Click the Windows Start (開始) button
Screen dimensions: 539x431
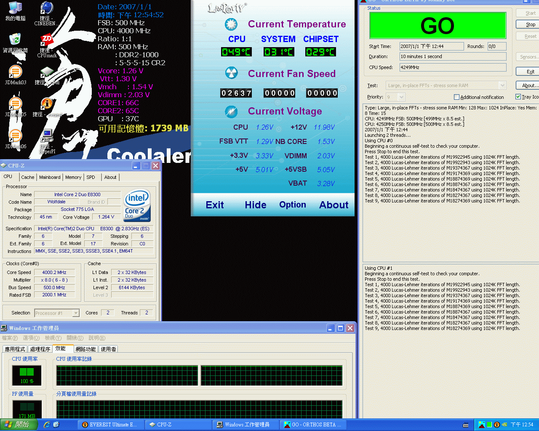19,425
